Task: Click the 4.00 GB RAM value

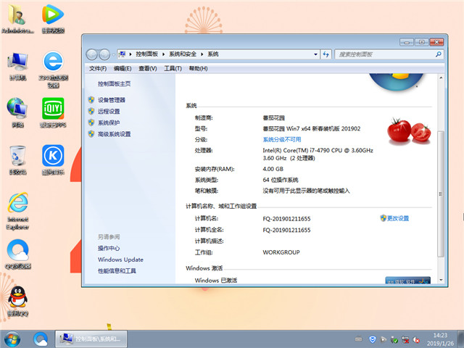Action: [273, 169]
